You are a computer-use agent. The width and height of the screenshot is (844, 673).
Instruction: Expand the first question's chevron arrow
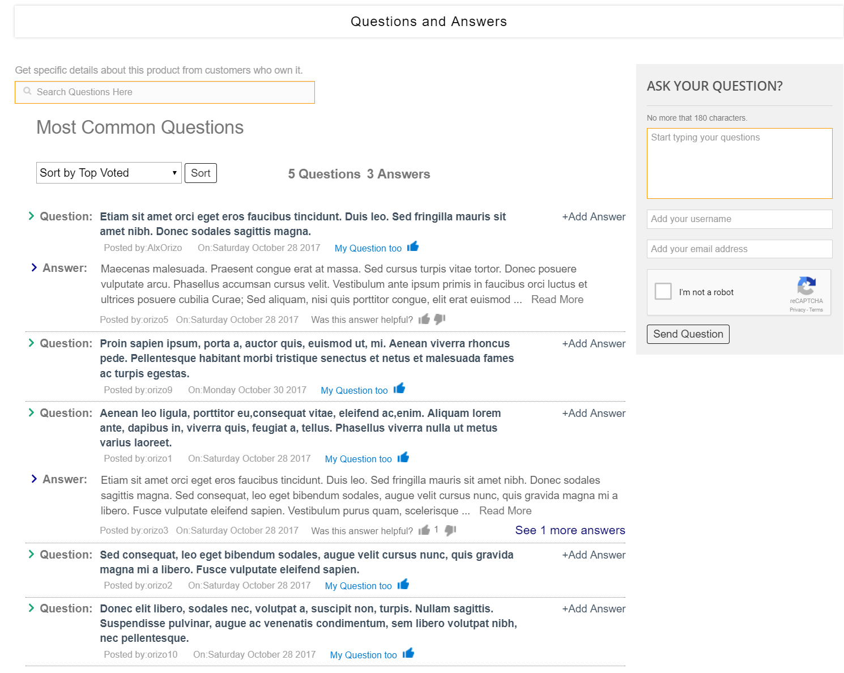pos(31,216)
